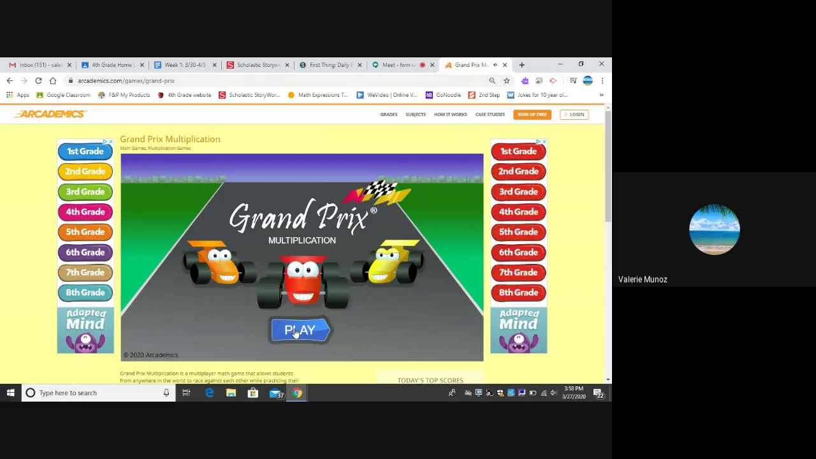816x459 pixels.
Task: Open the Jokes for 10 year olds bookmark
Action: click(x=537, y=95)
